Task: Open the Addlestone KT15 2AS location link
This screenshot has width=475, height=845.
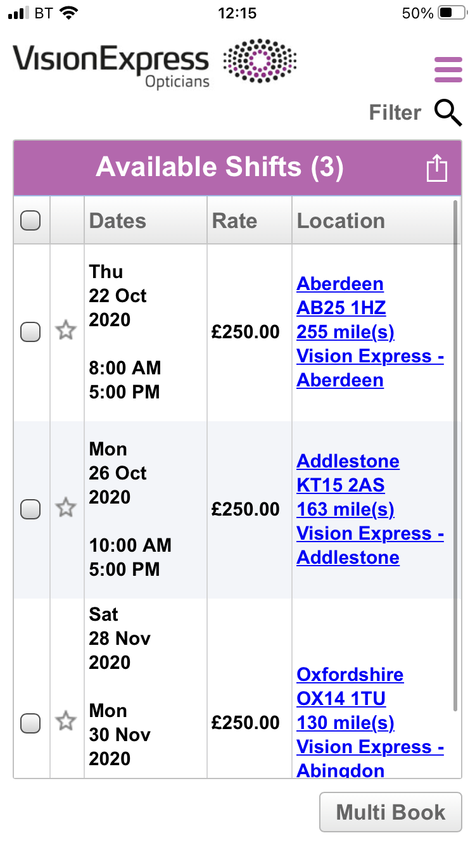Action: click(348, 473)
